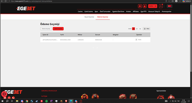Open Opera browser from the taskbar
Image resolution: width=192 pixels, height=103 pixels.
[x=81, y=101]
